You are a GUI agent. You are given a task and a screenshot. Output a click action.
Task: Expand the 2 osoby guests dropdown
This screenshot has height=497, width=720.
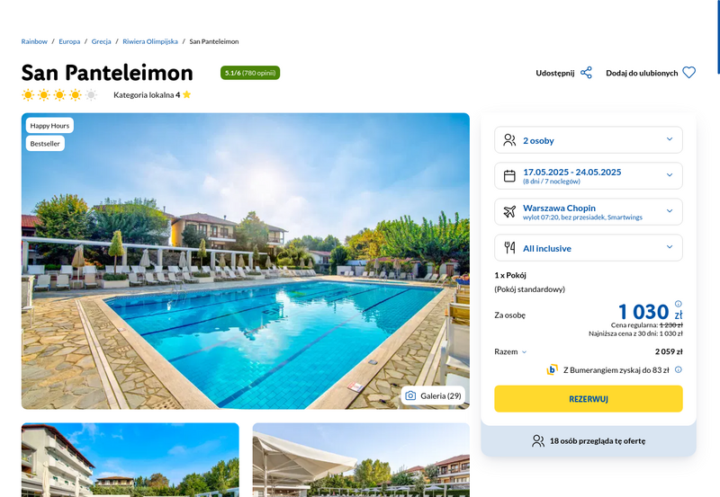589,140
